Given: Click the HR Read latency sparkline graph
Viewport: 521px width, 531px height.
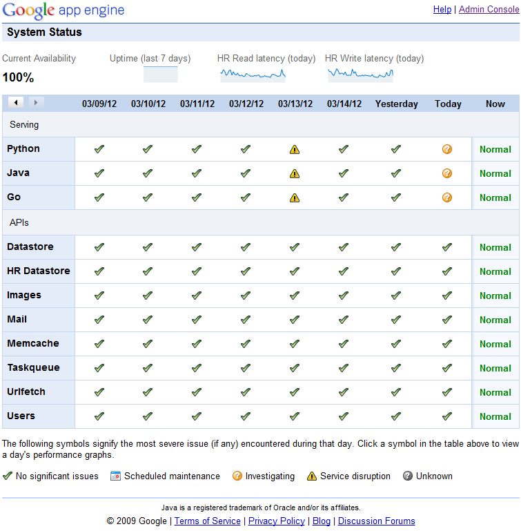Looking at the screenshot, I should (x=253, y=73).
